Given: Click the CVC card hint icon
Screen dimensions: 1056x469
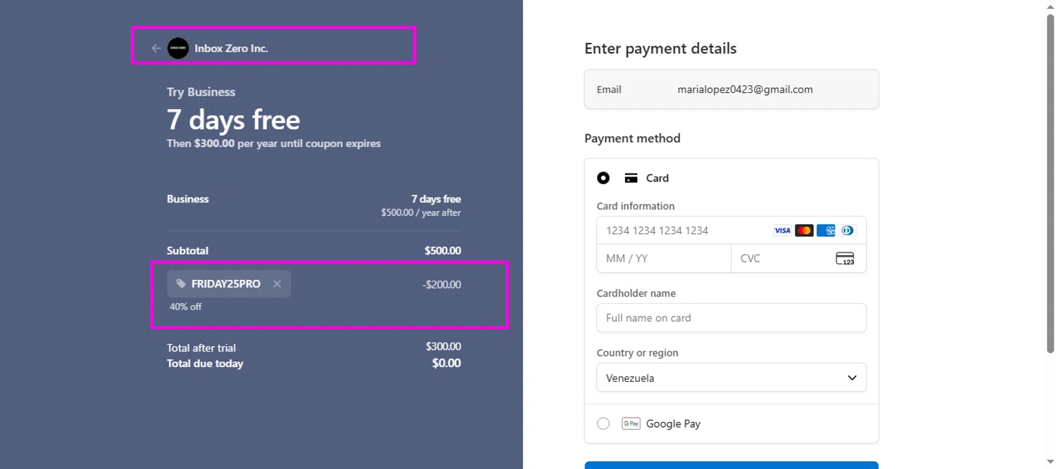Looking at the screenshot, I should point(845,259).
